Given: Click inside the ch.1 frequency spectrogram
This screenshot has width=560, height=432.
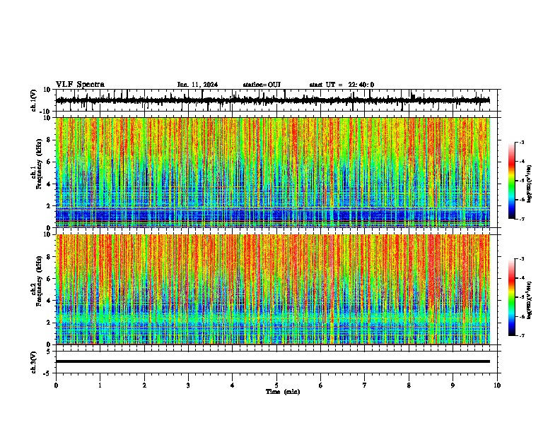Looking at the screenshot, I should [273, 172].
